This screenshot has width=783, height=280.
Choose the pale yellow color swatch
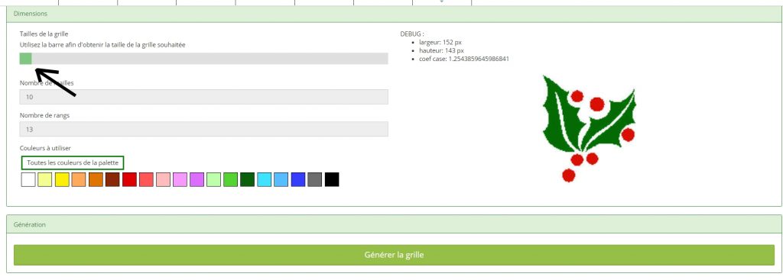pyautogui.click(x=45, y=179)
